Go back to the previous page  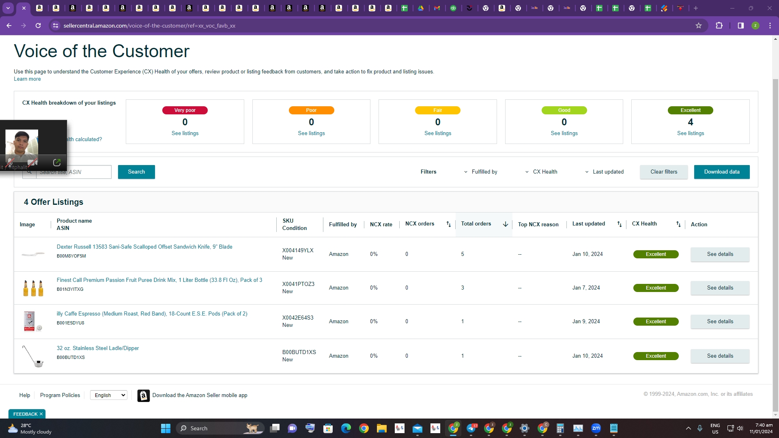tap(9, 26)
